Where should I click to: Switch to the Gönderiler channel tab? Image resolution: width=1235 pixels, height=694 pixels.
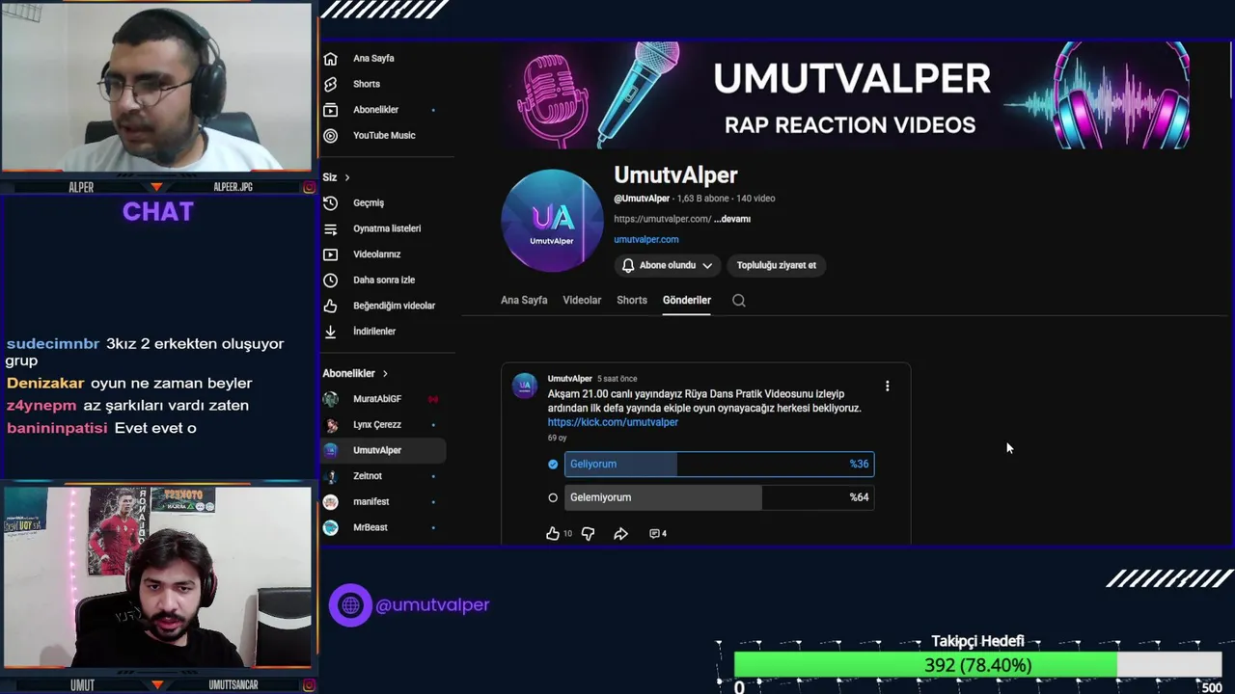(687, 301)
